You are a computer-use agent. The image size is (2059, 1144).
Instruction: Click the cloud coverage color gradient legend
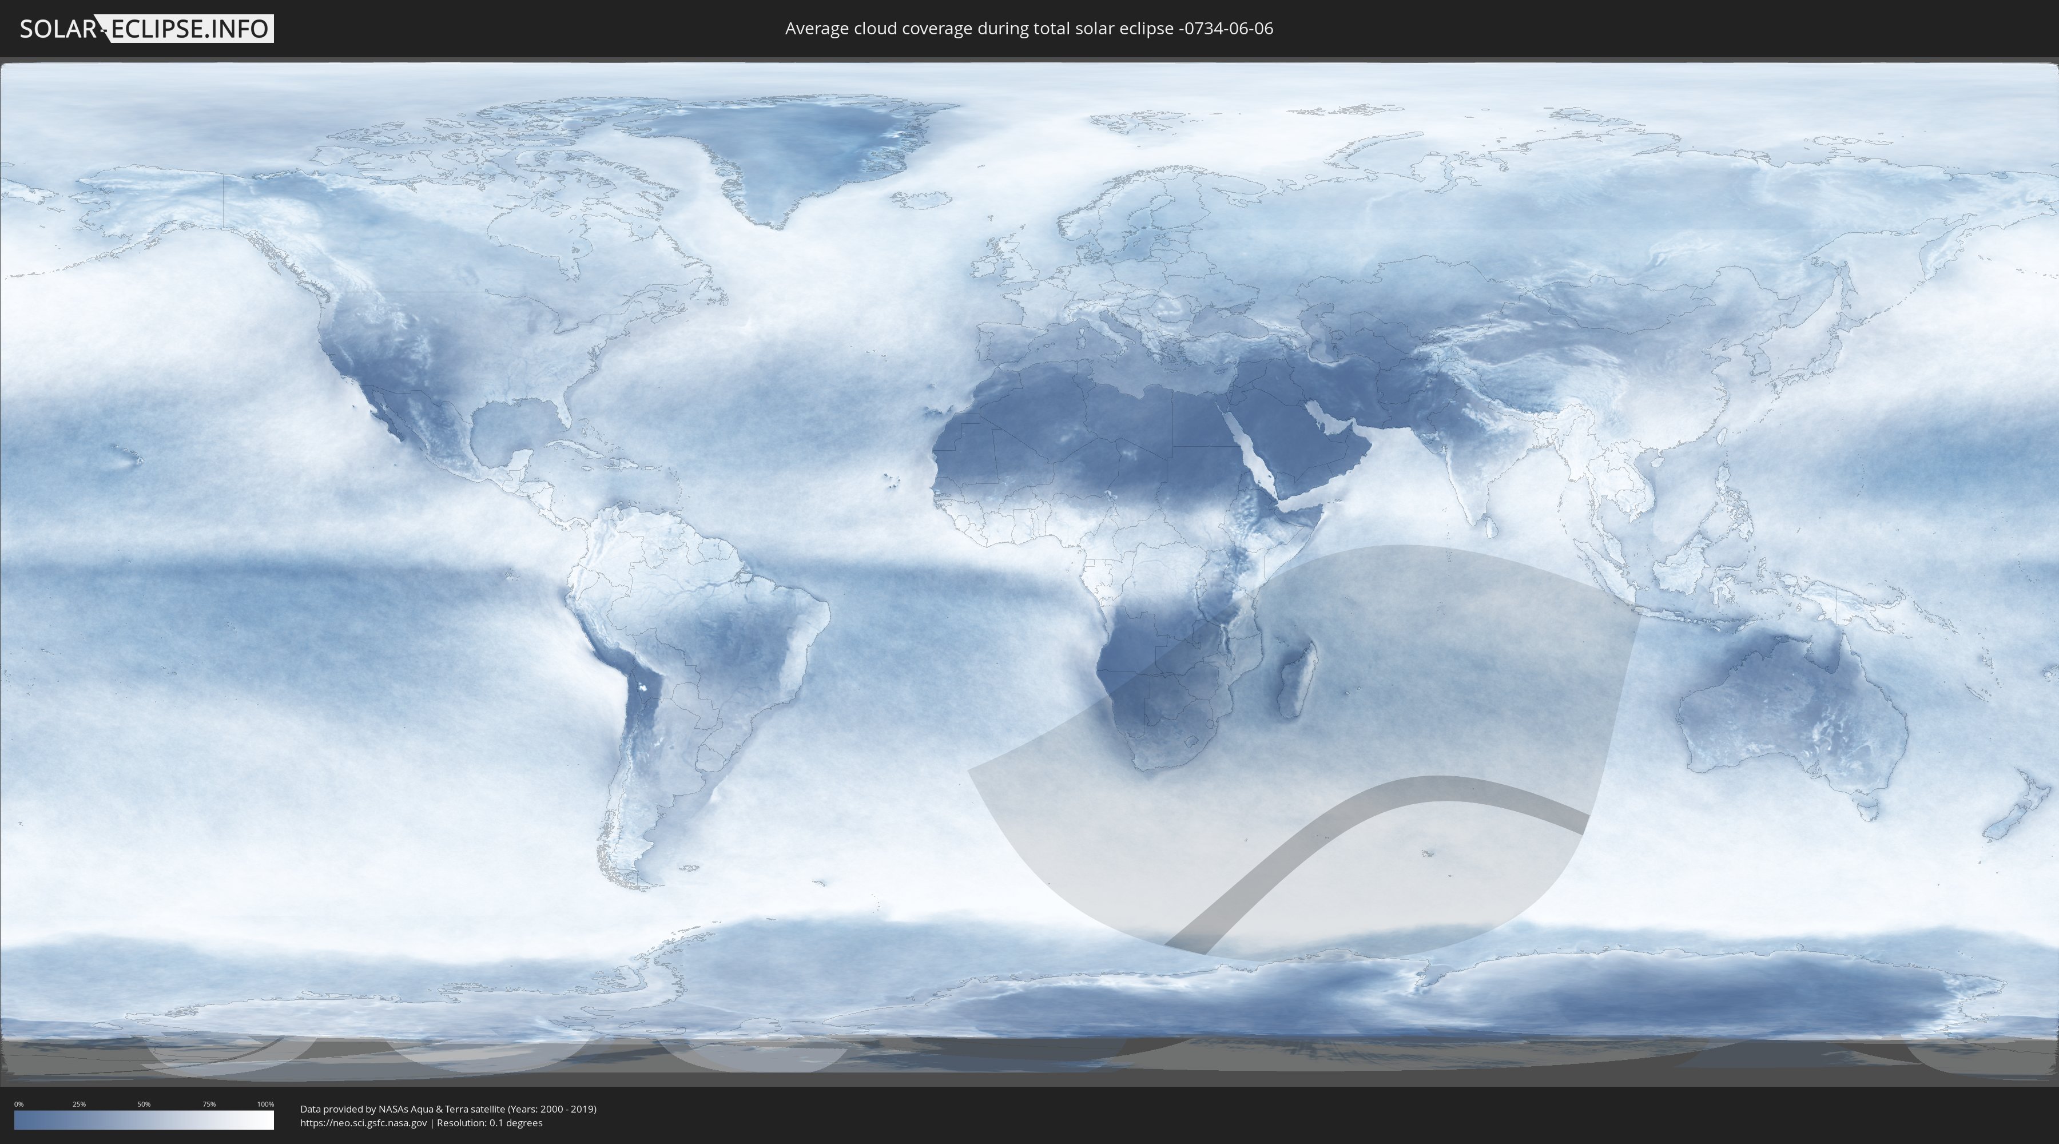click(144, 1120)
